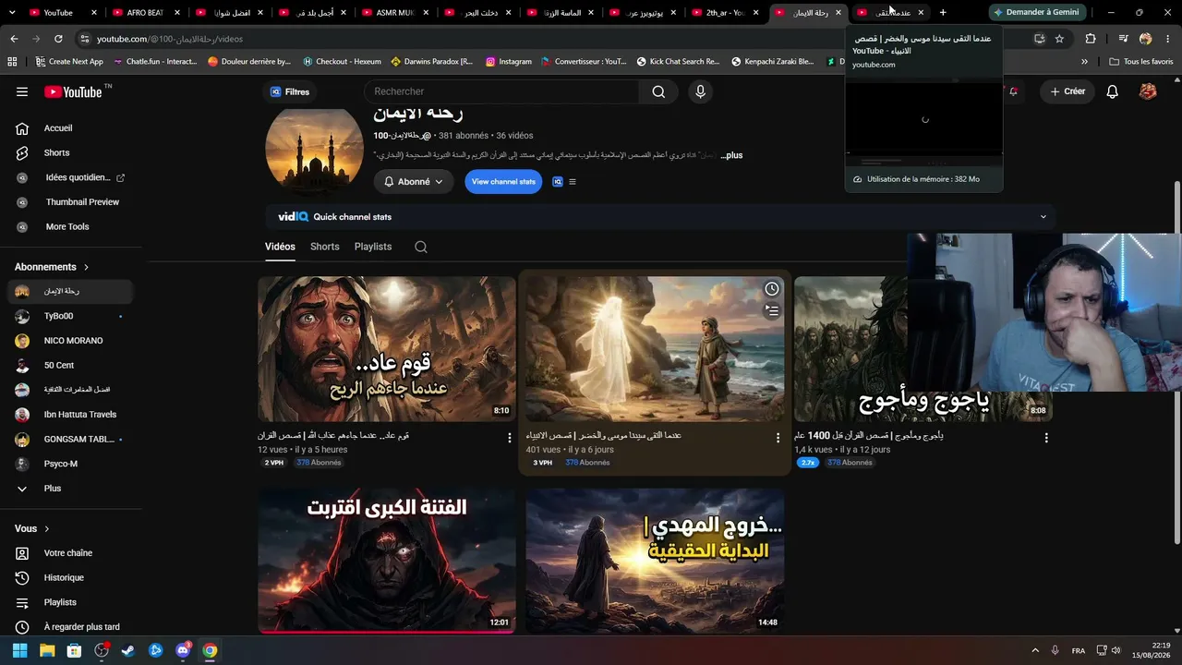
Task: Open options menu for the 401 vues video
Action: 778,438
